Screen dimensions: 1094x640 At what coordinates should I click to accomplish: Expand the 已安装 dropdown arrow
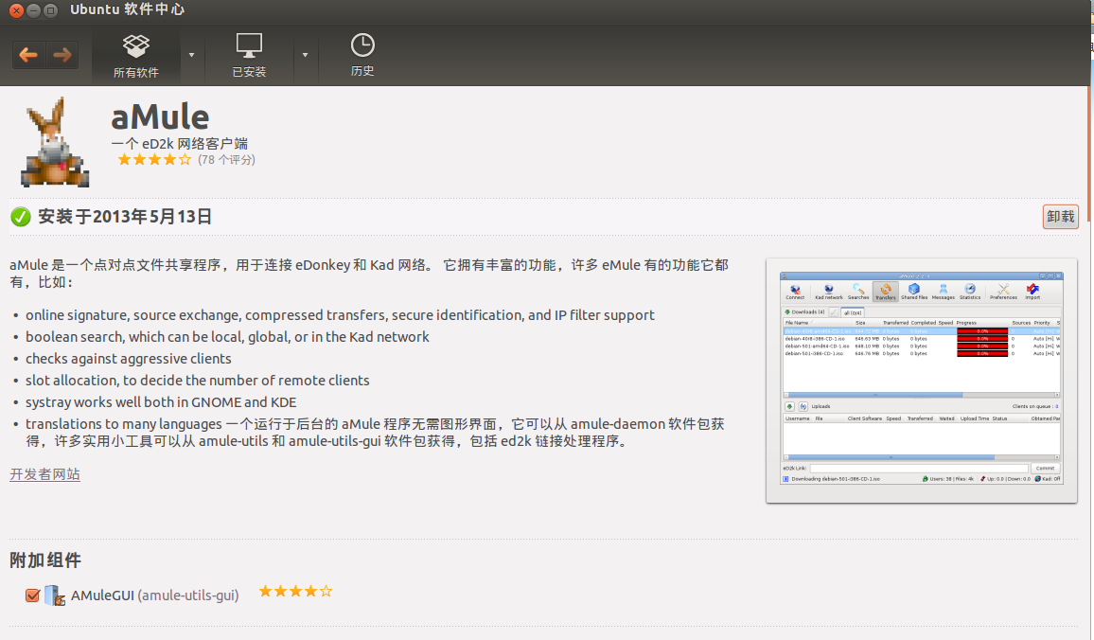(305, 55)
